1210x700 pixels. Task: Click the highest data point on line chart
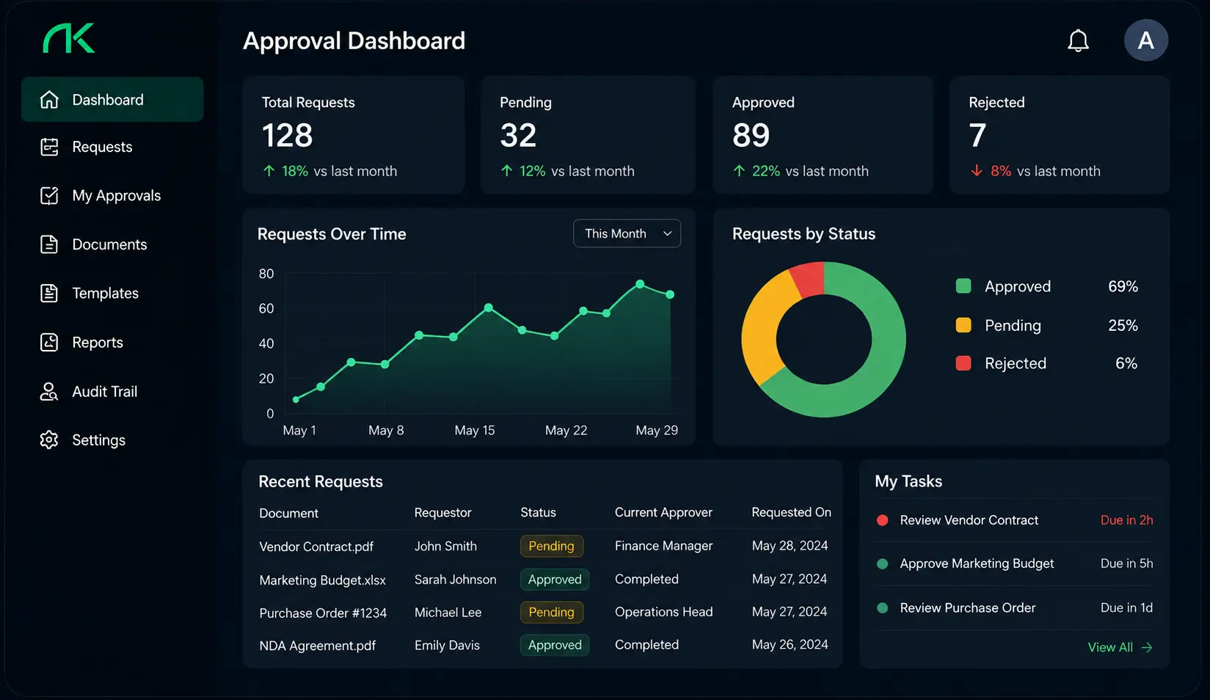click(640, 284)
